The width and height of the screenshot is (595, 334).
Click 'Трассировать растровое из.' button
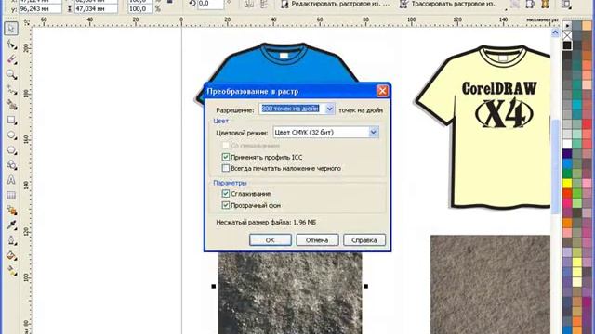[x=448, y=4]
